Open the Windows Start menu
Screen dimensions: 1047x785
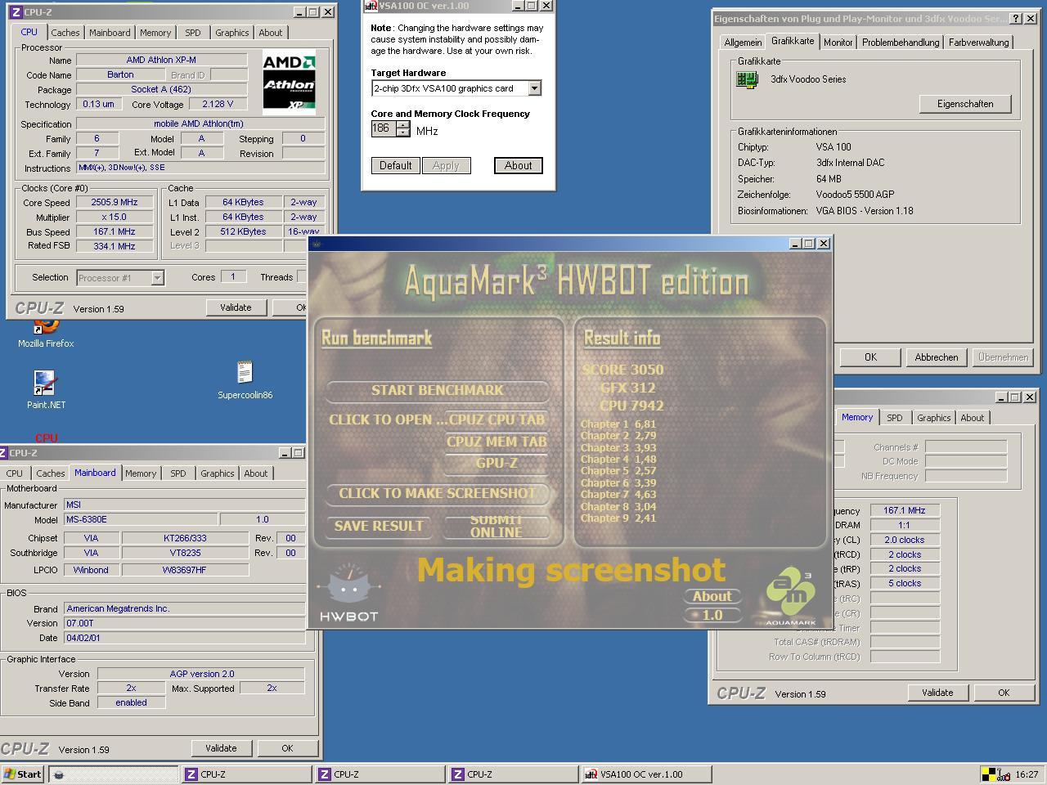[23, 774]
